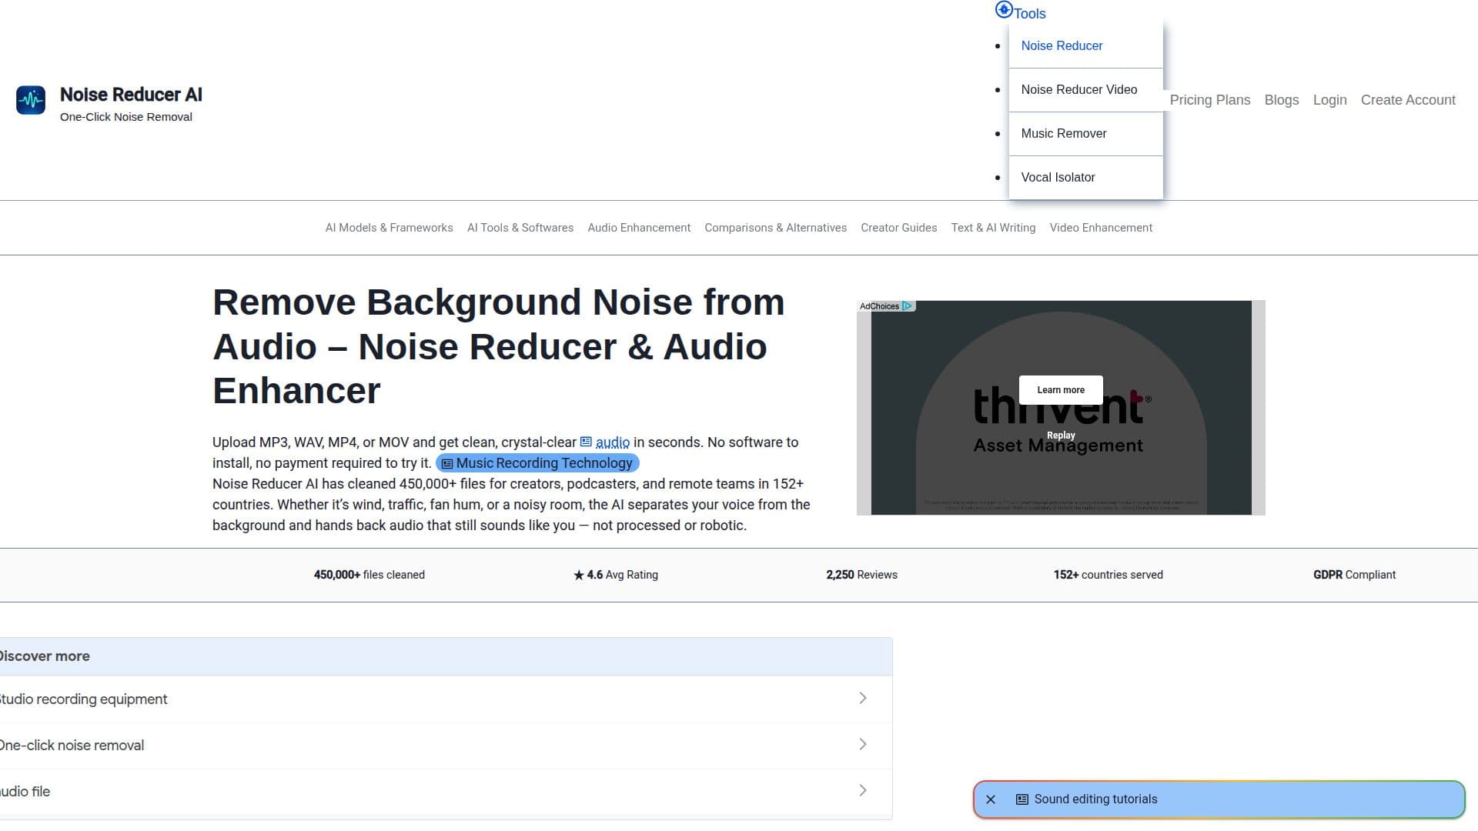Screen dimensions: 1478x831
Task: Click the icon beside Sound editing tutorials
Action: [1022, 799]
